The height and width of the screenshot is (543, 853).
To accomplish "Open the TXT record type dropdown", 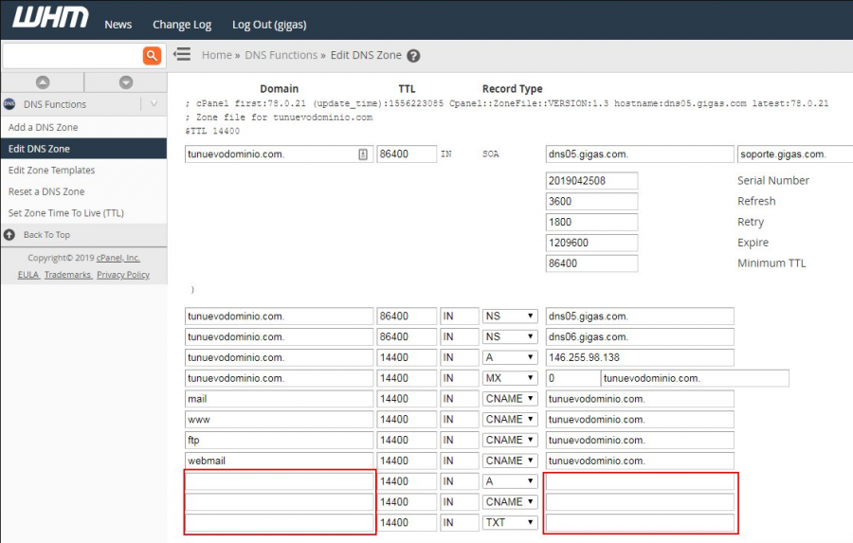I will (510, 522).
